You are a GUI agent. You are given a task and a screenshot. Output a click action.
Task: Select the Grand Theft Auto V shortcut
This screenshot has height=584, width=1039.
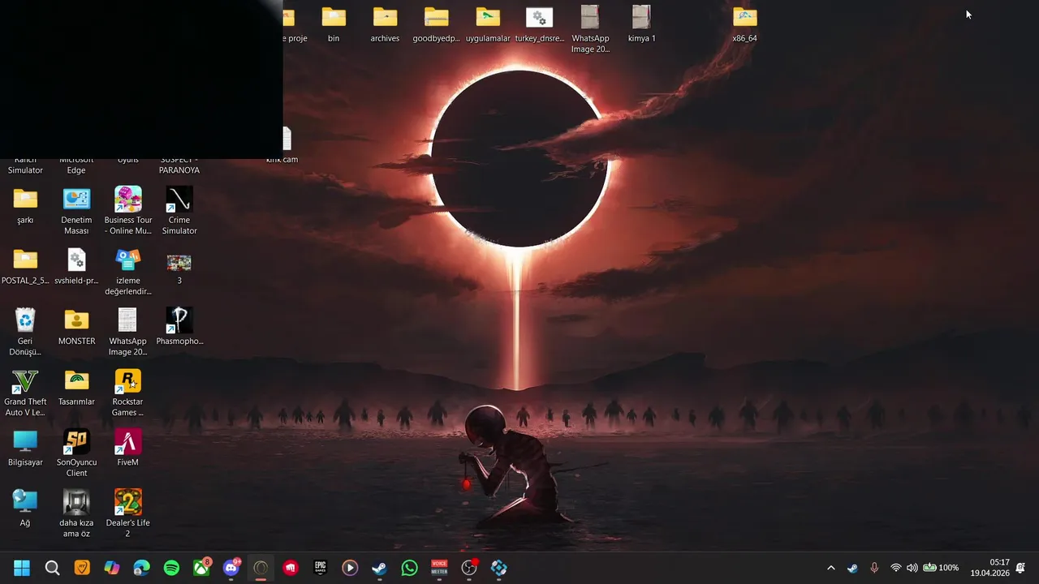tap(25, 393)
